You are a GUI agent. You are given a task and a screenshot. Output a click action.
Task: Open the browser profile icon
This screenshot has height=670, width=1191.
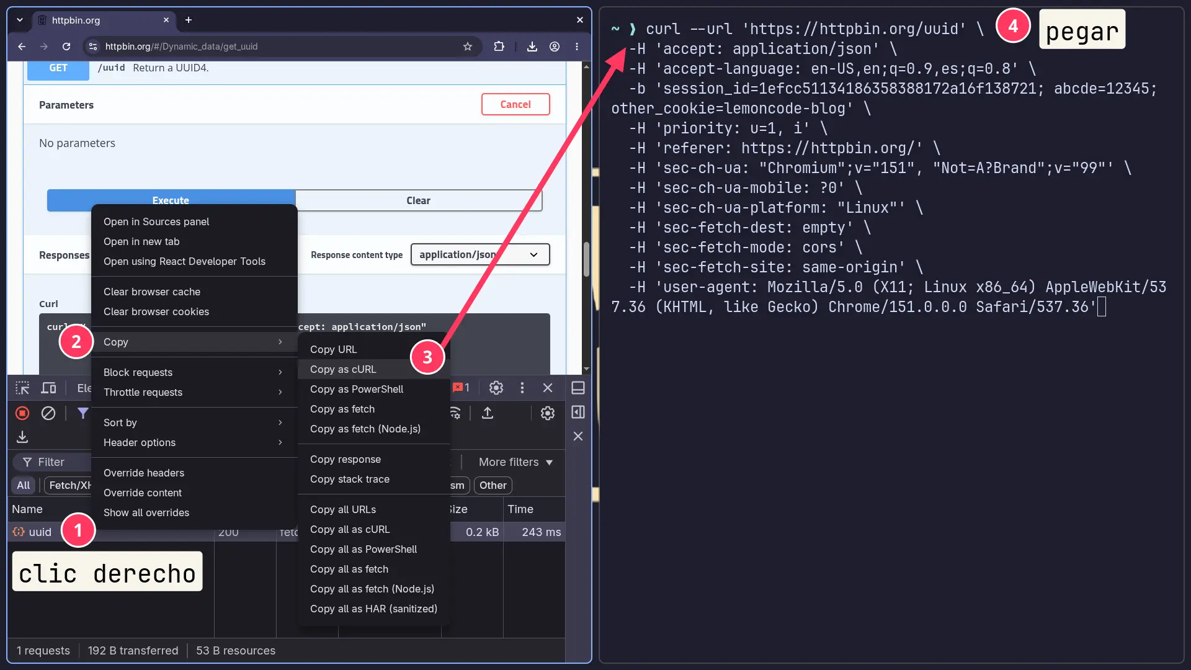(555, 47)
